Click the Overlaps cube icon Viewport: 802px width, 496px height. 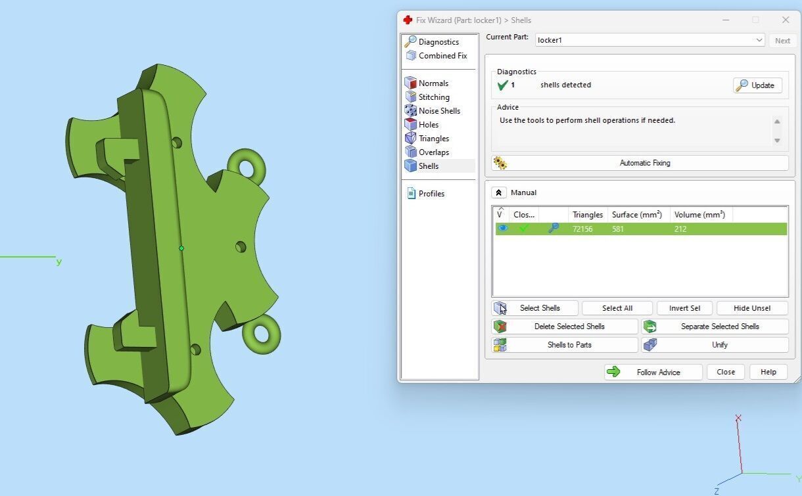[x=411, y=152]
